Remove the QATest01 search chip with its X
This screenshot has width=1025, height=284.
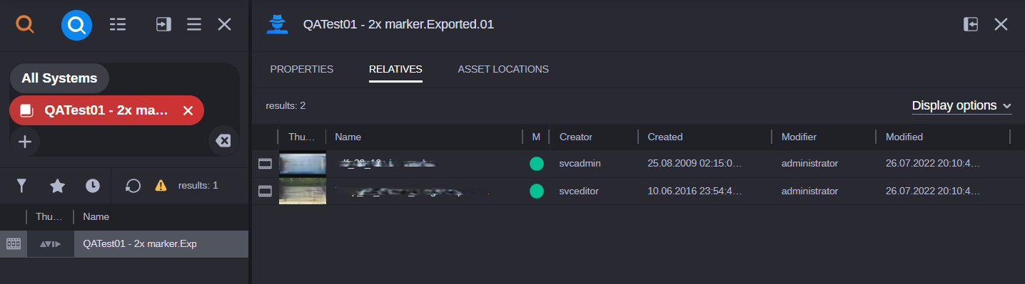coord(188,110)
